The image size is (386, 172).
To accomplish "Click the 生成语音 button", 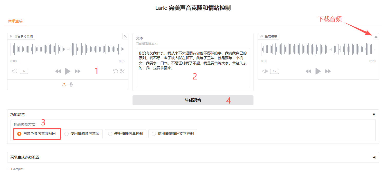I will click(193, 100).
